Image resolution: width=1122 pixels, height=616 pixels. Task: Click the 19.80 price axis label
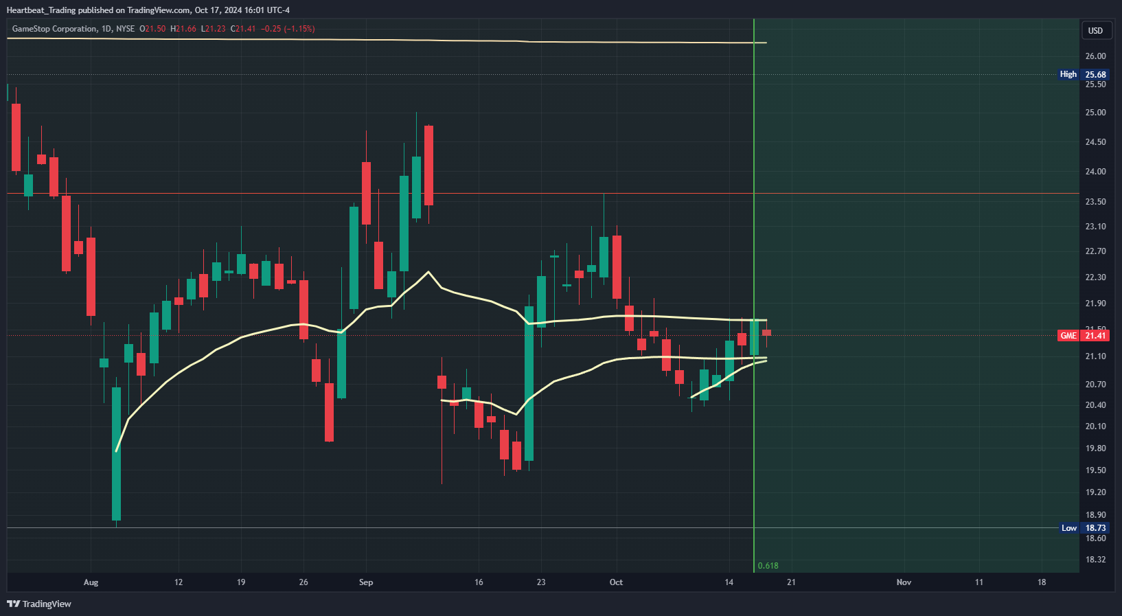pos(1096,448)
